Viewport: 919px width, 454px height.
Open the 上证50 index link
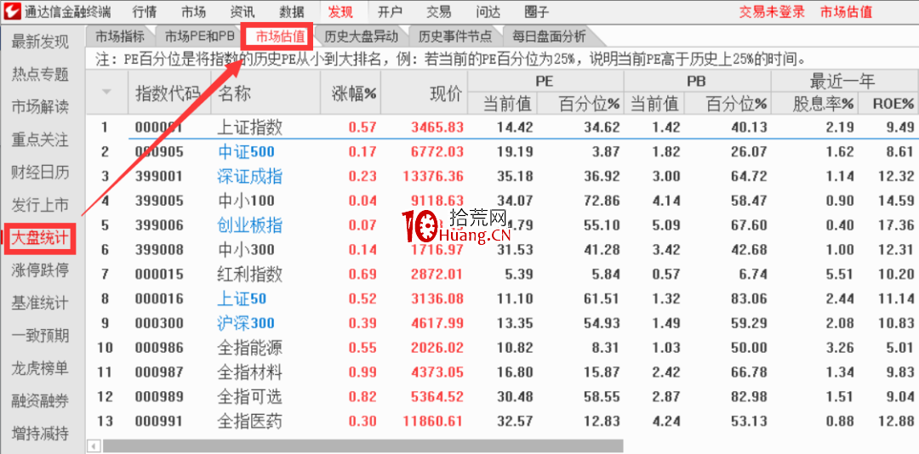point(242,298)
